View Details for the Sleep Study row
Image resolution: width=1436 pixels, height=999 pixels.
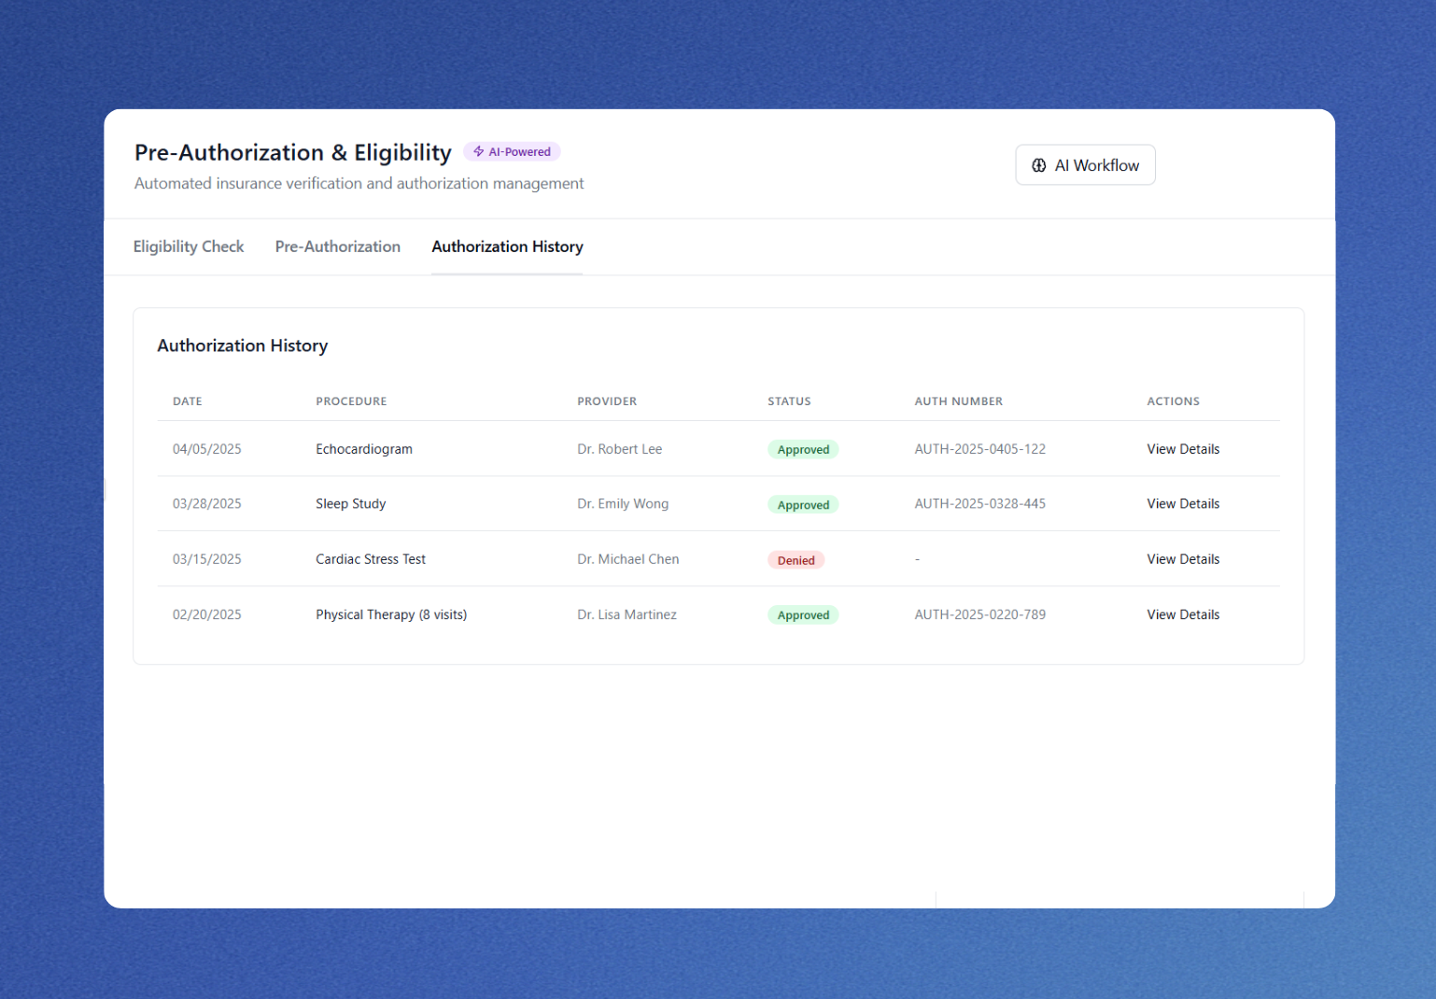(x=1183, y=504)
